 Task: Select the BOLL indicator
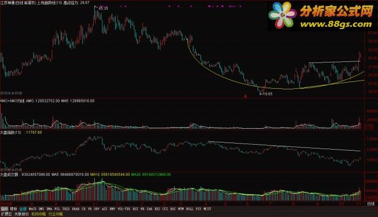pyautogui.click(x=190, y=209)
